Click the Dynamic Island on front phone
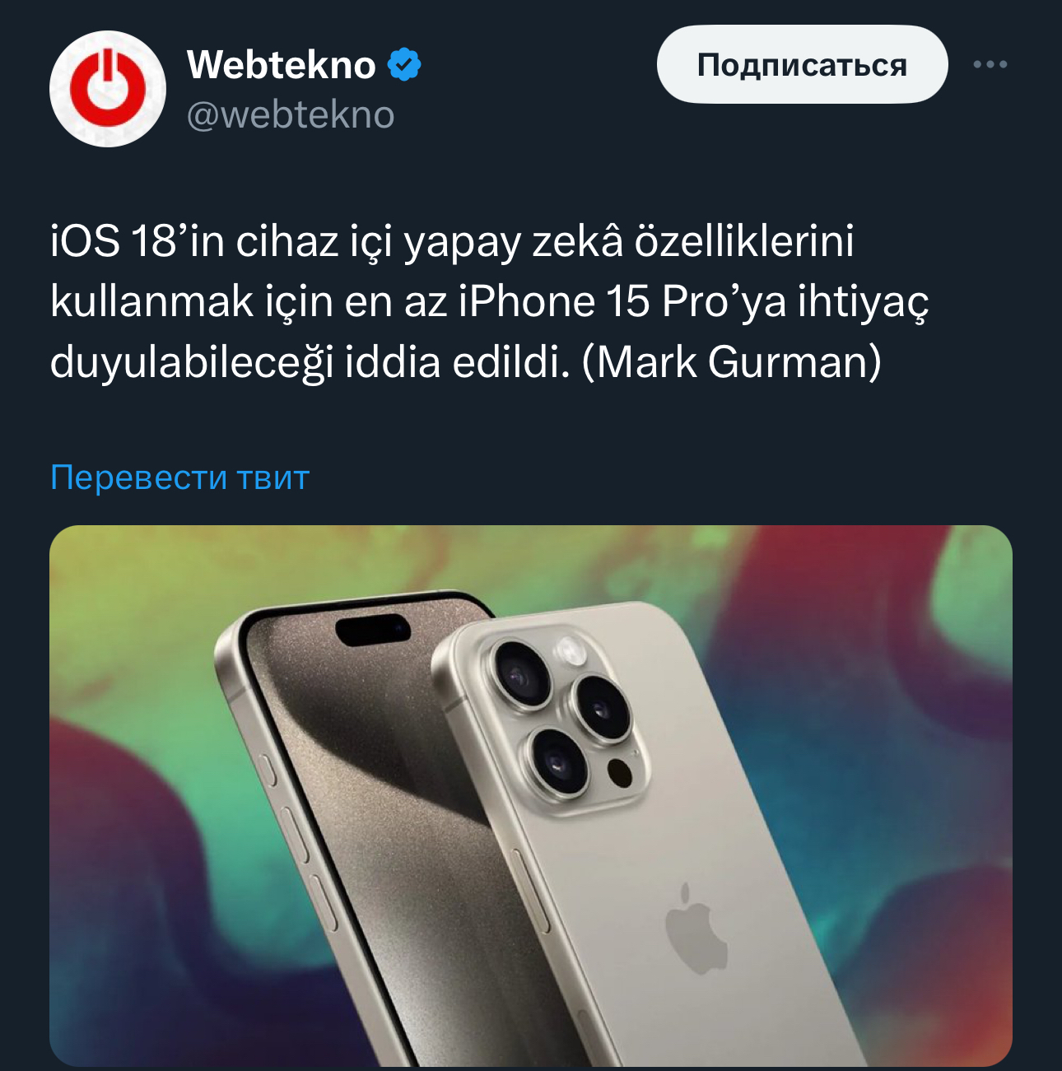The width and height of the screenshot is (1062, 1071). [373, 630]
